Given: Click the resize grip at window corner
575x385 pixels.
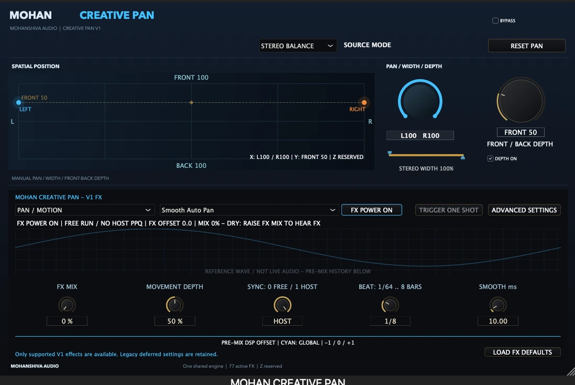Looking at the screenshot, I should [x=571, y=371].
